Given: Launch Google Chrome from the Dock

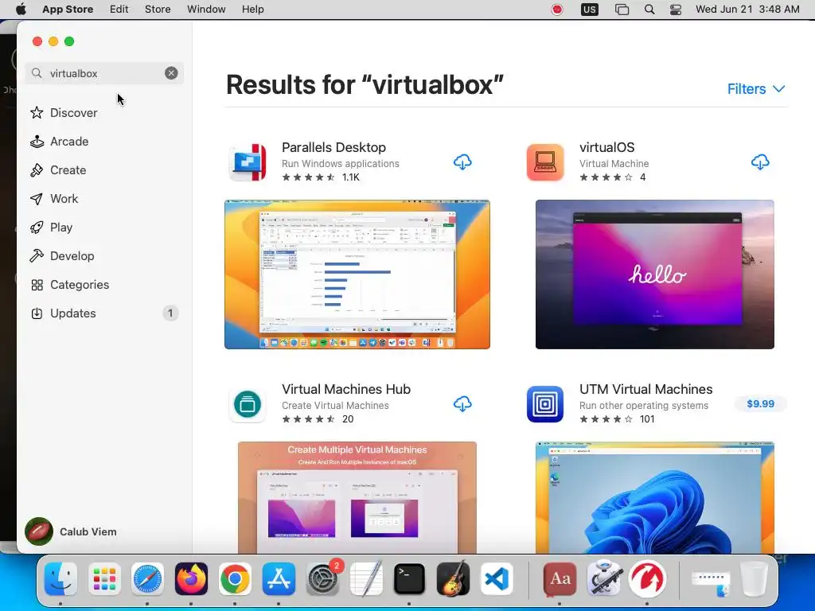Looking at the screenshot, I should 235,579.
